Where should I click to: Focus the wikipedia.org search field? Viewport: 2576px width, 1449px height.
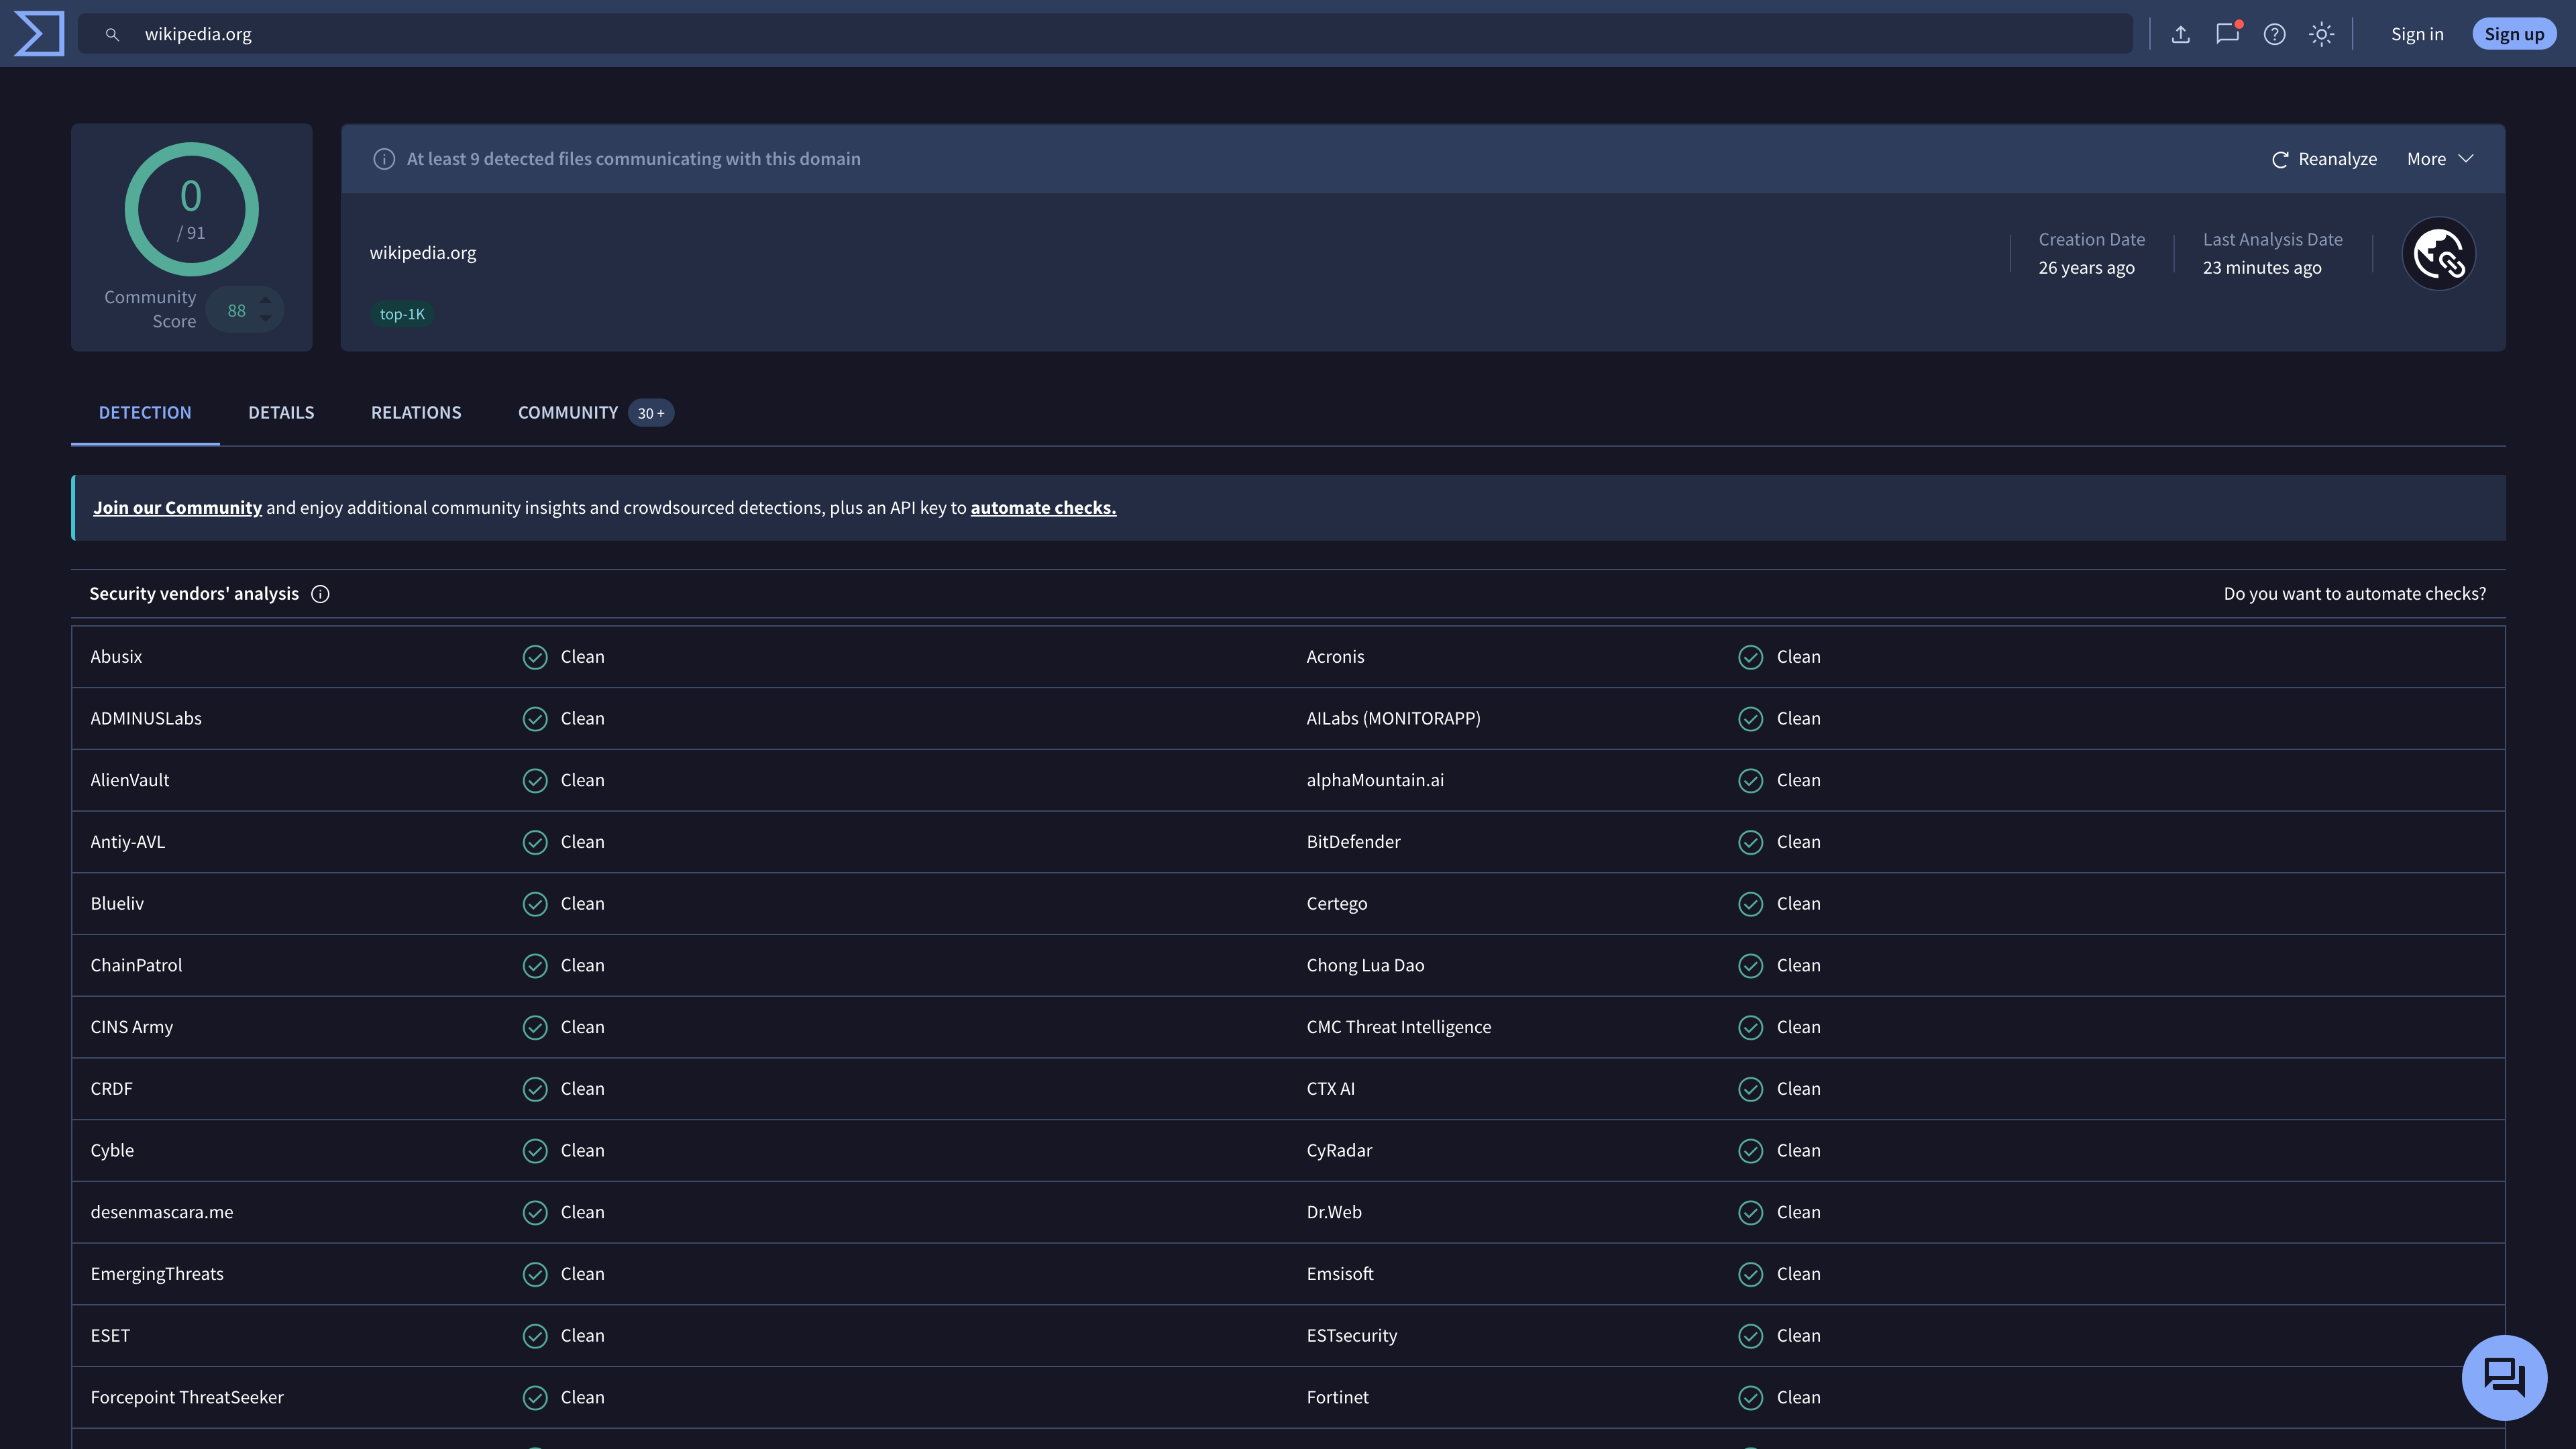coord(1105,34)
